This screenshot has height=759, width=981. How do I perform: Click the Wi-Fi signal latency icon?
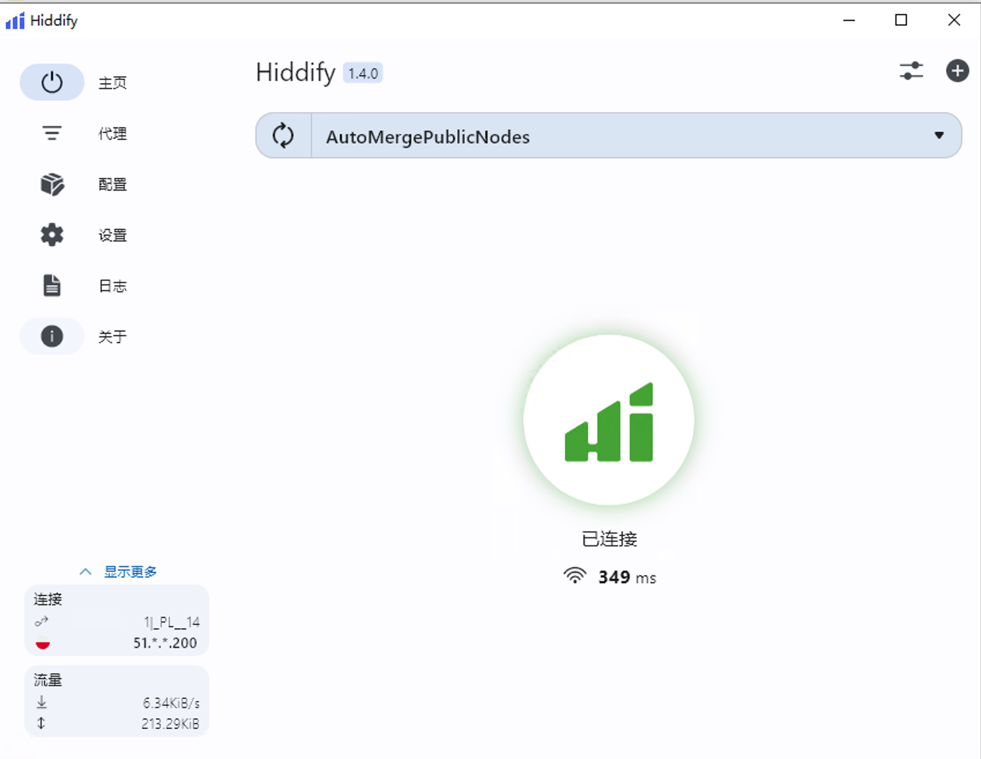[x=575, y=575]
